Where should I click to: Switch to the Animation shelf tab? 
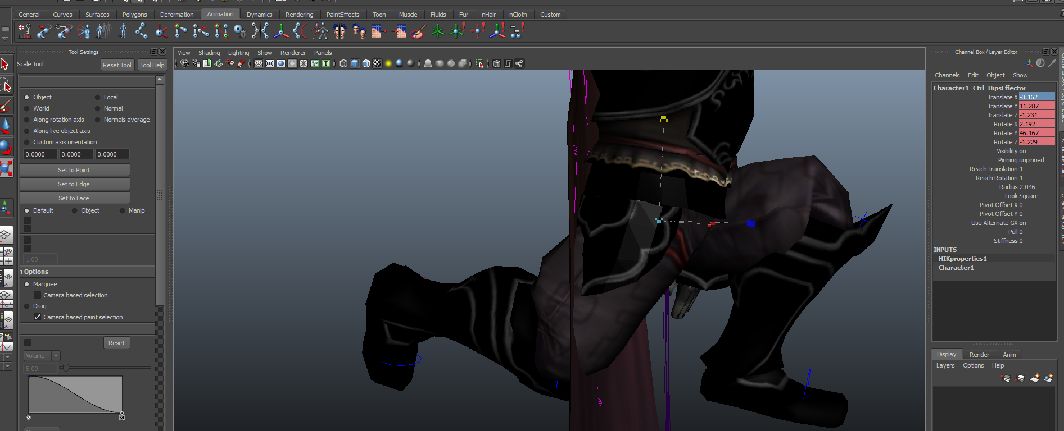click(x=220, y=14)
